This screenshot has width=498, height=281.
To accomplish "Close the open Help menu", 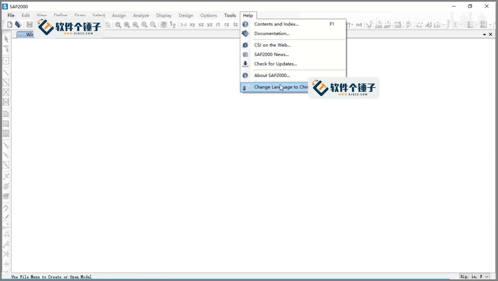I will click(248, 15).
